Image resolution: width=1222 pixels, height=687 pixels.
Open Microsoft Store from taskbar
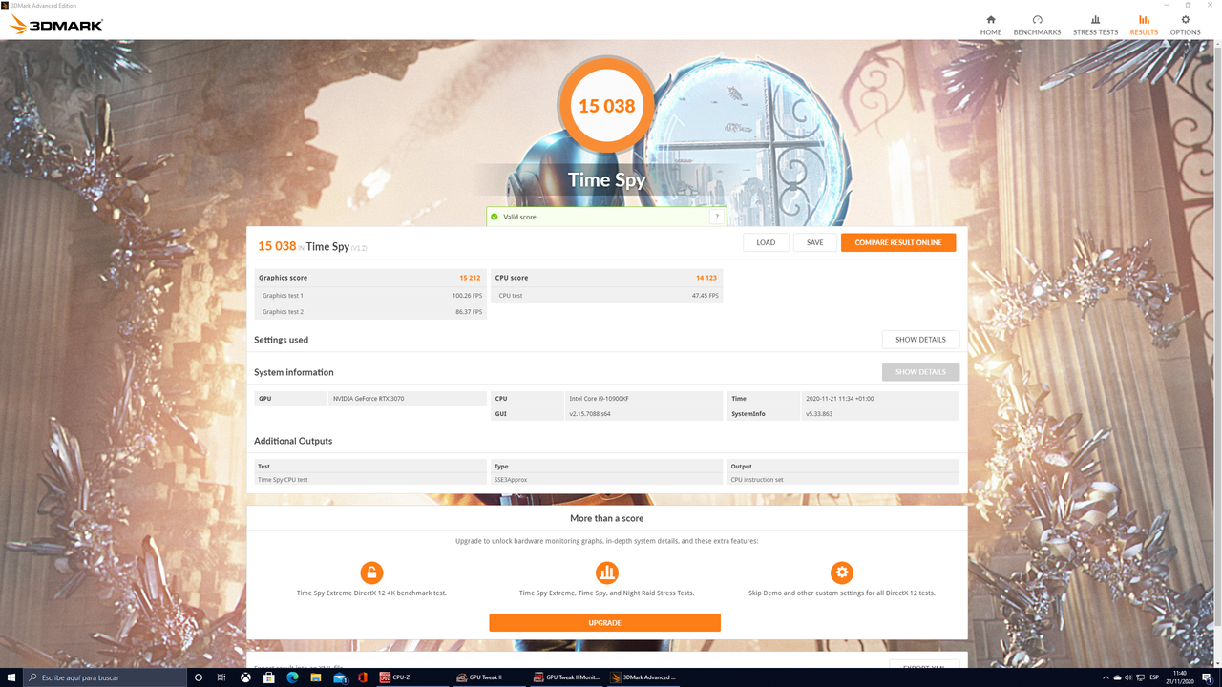269,677
